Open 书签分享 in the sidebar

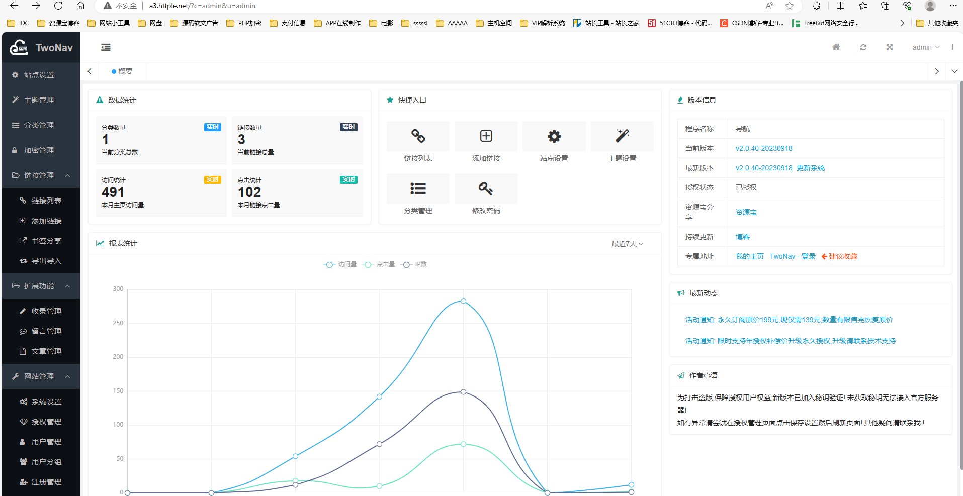click(41, 241)
